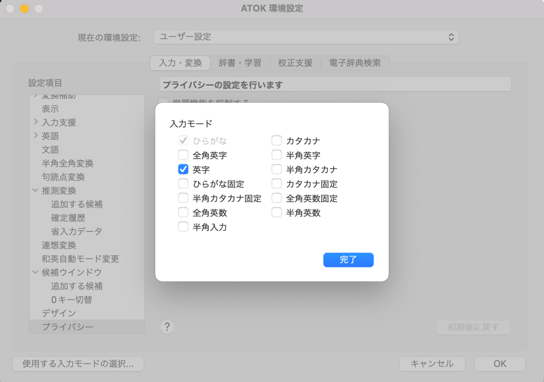Select デザイン in the settings list
The image size is (544, 382).
coord(59,313)
